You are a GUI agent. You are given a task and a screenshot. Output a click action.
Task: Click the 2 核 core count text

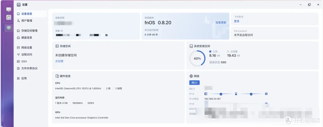click(x=108, y=88)
